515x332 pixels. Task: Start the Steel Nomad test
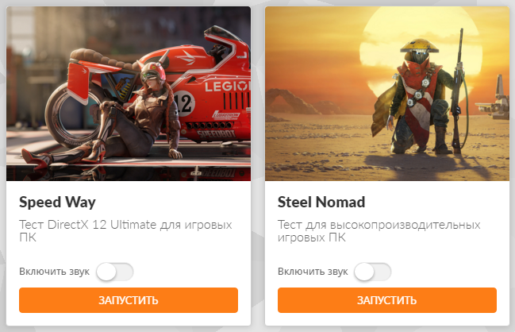click(x=387, y=300)
